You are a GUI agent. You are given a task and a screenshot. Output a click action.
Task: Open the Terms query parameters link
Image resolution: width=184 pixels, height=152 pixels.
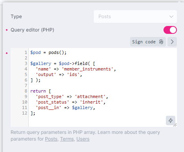(67, 139)
